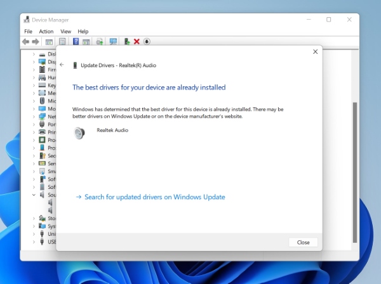Select the Sound controllers speaker icon
Image resolution: width=381 pixels, height=284 pixels.
coord(43,195)
